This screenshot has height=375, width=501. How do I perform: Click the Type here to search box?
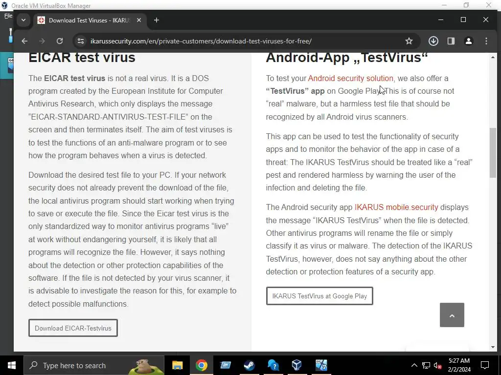pyautogui.click(x=94, y=365)
